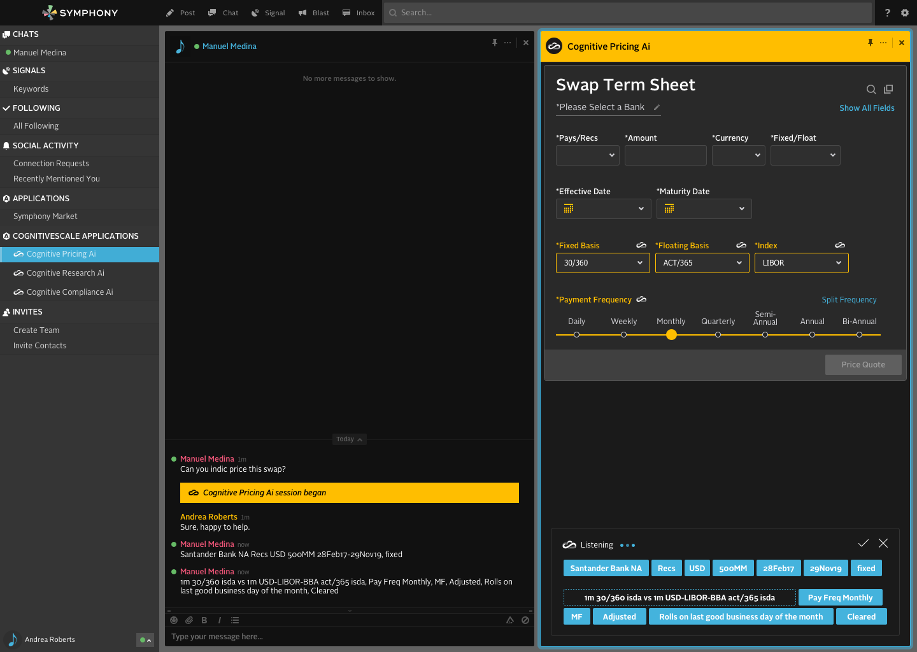The height and width of the screenshot is (652, 917).
Task: Click the warning triangle icon in message toolbar
Action: [510, 620]
